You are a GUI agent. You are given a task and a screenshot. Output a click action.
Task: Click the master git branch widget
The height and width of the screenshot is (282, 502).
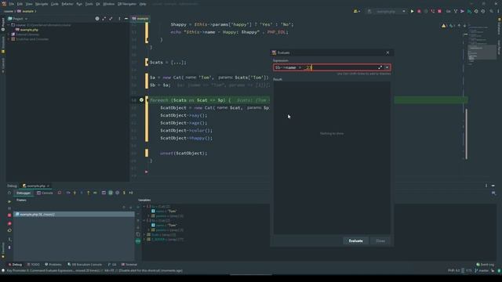[x=482, y=271]
